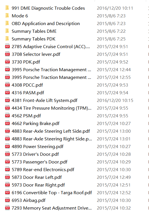Image resolution: width=149 pixels, height=213 pixels.
Task: Click the date 2016/12/20 10:11
Action: [115, 8]
